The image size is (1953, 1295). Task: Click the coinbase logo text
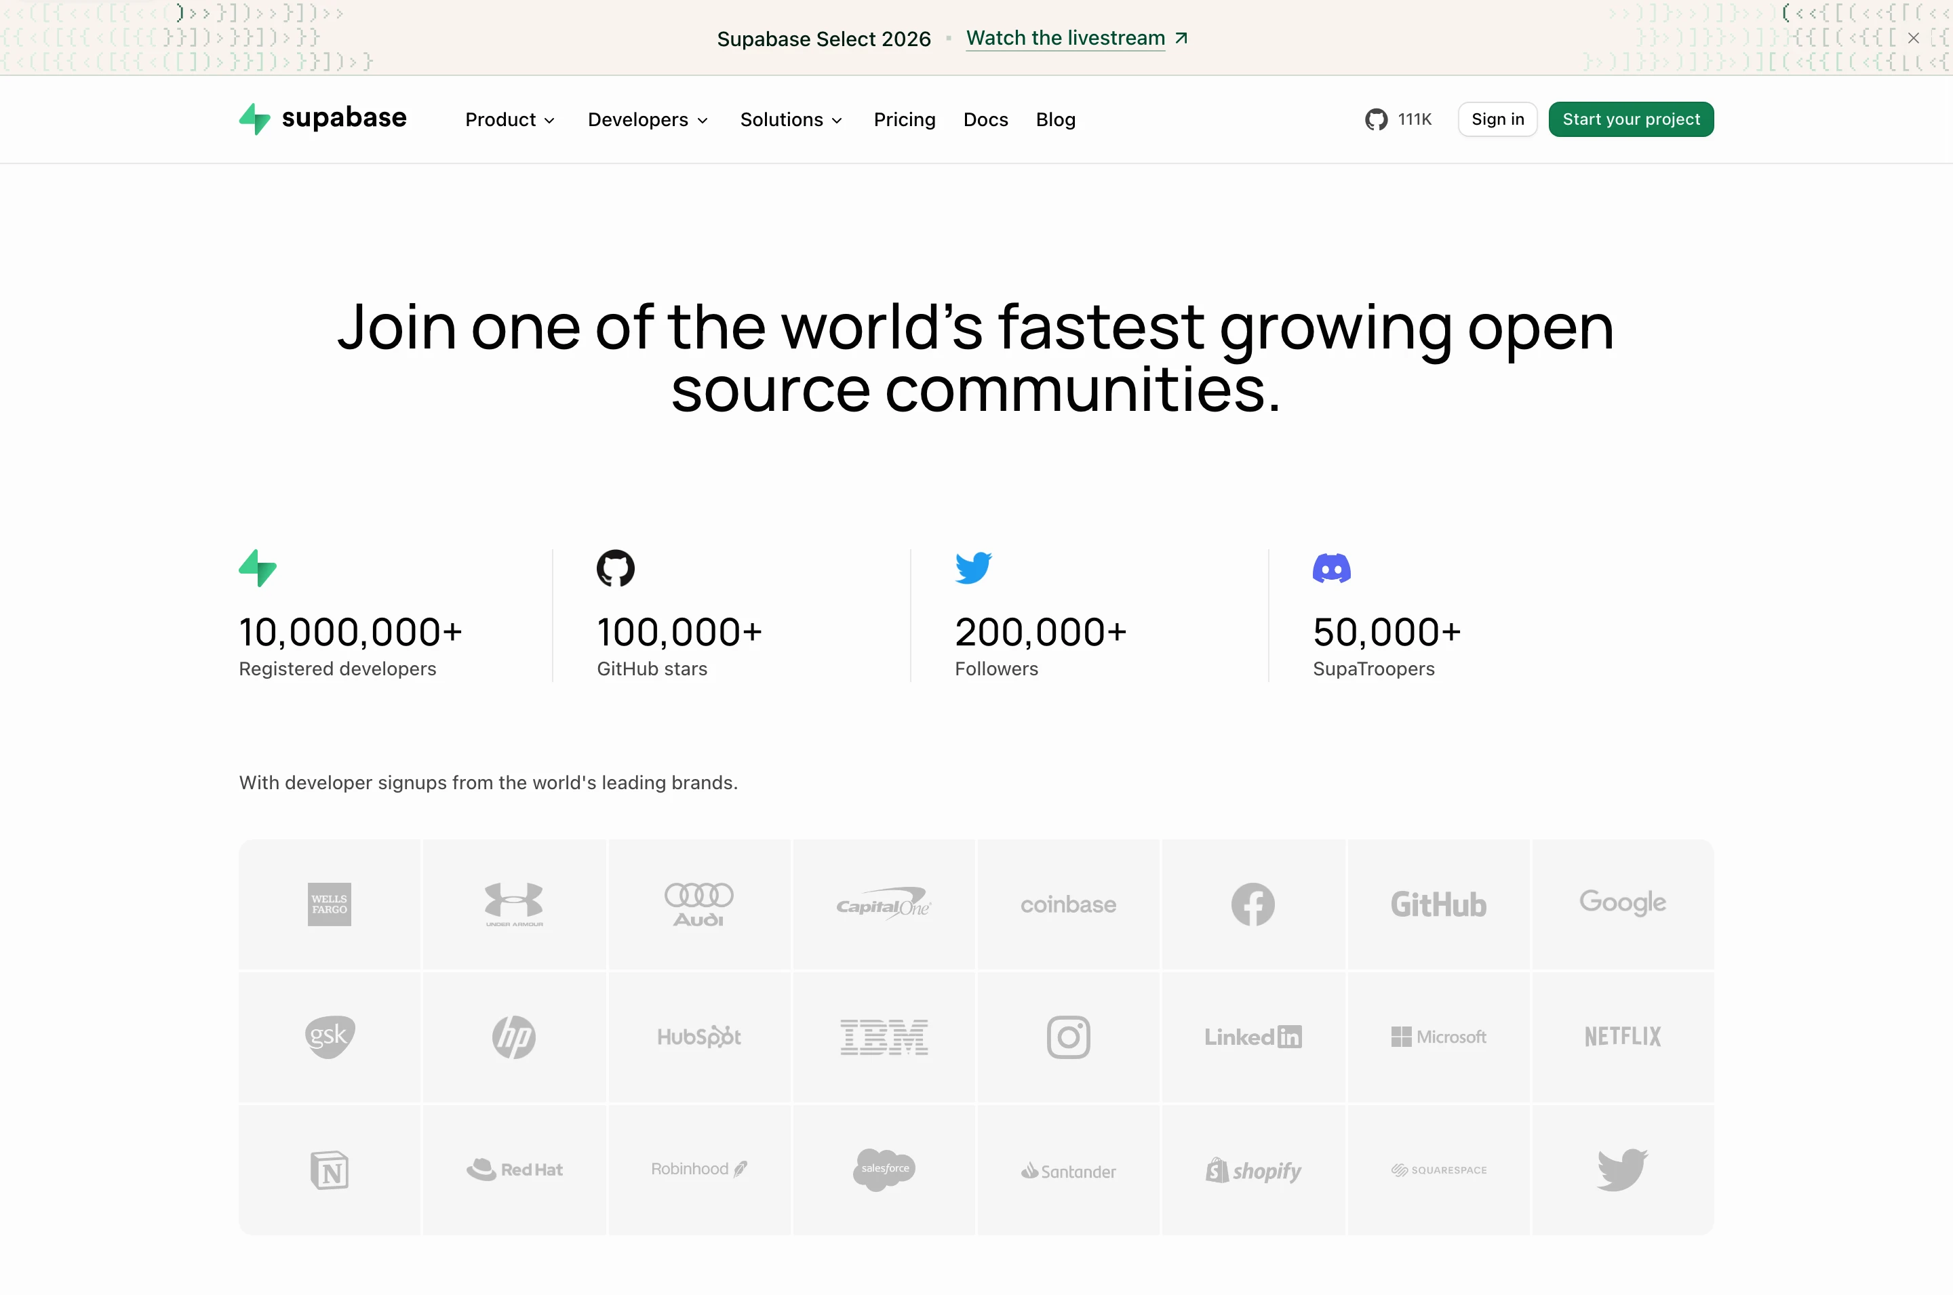[1069, 904]
